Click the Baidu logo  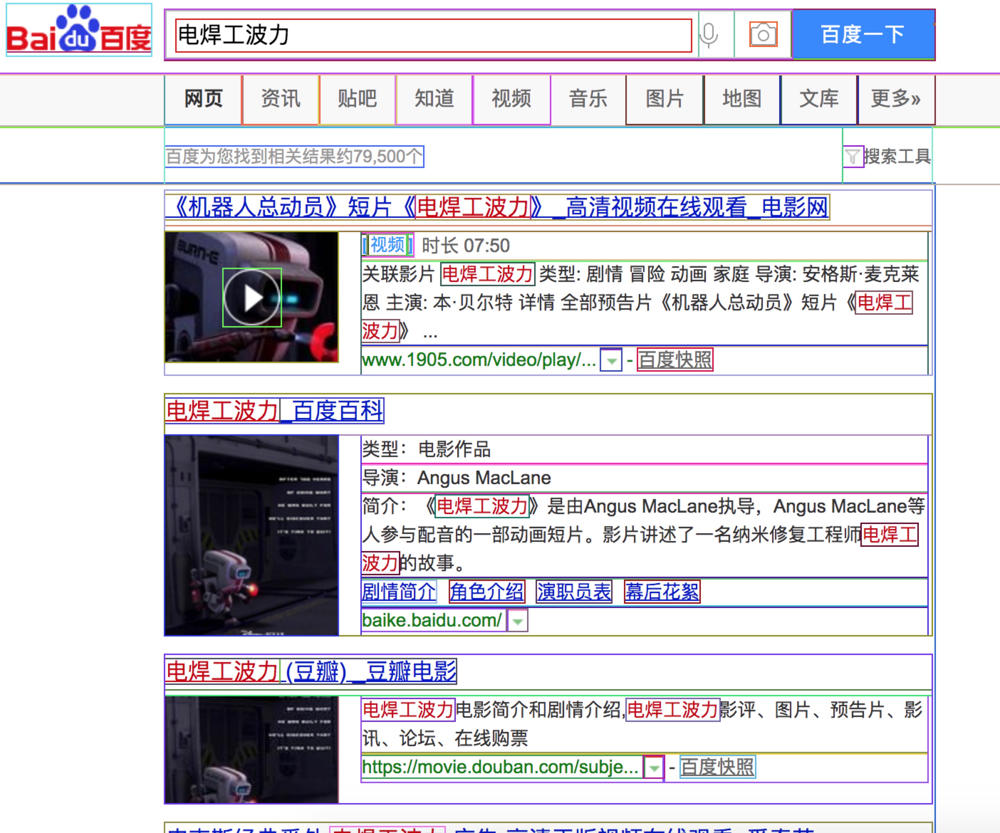pyautogui.click(x=79, y=30)
